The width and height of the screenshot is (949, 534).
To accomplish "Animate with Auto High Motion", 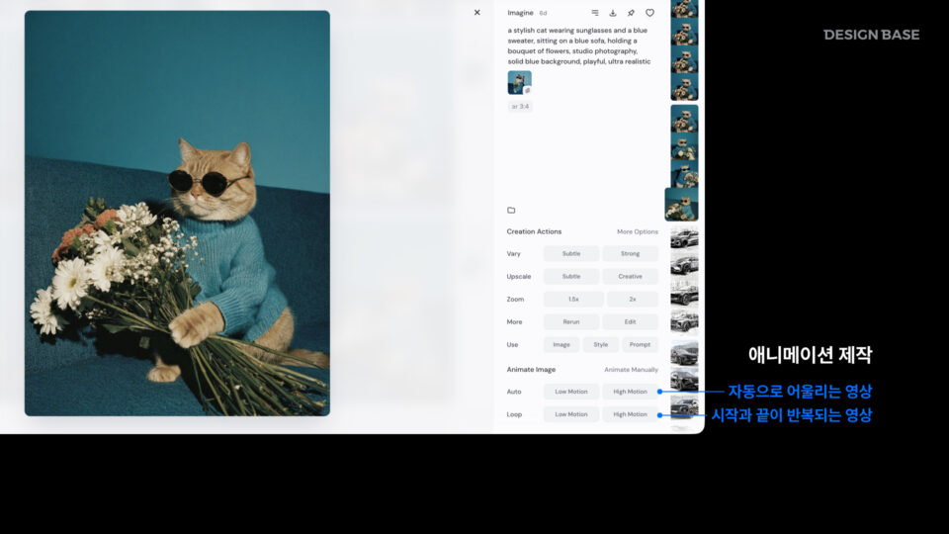I will (x=630, y=392).
